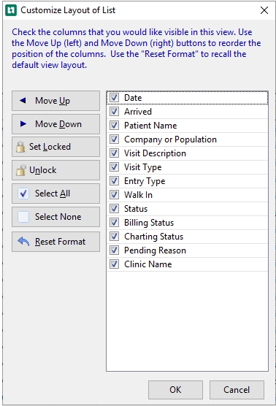Click the app logo in title bar
Viewport: 276px width, 406px height.
(11, 10)
